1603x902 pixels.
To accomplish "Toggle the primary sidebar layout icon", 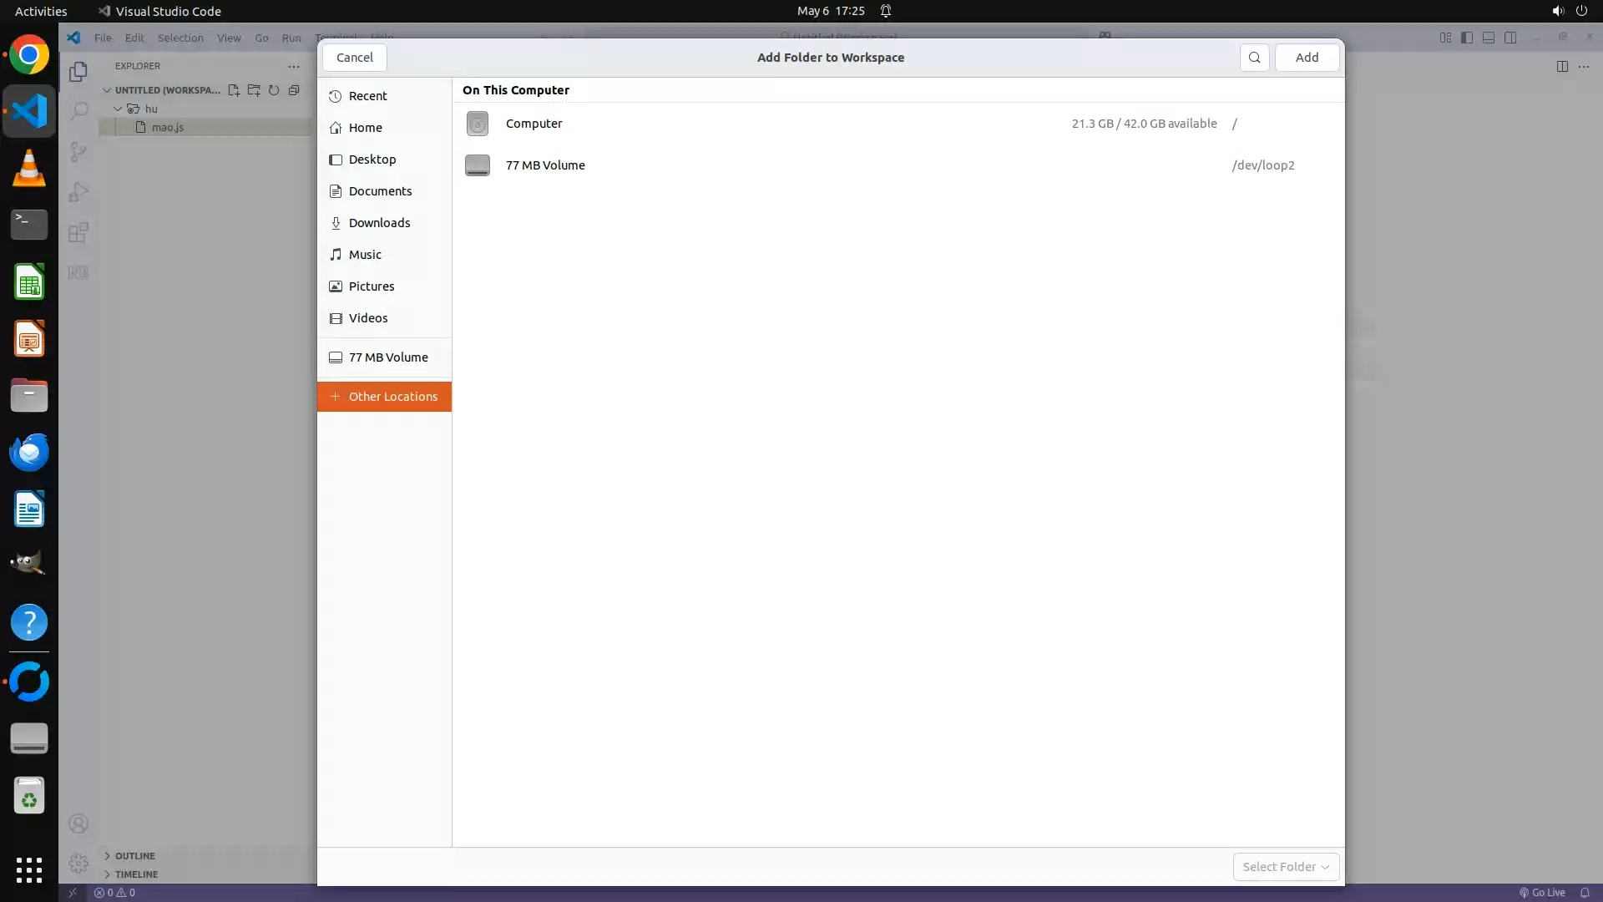I will [1467, 38].
